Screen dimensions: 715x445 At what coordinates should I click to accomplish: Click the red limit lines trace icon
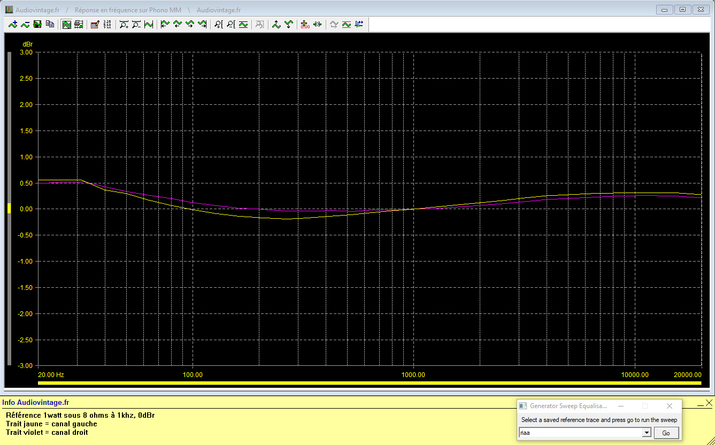tap(346, 24)
